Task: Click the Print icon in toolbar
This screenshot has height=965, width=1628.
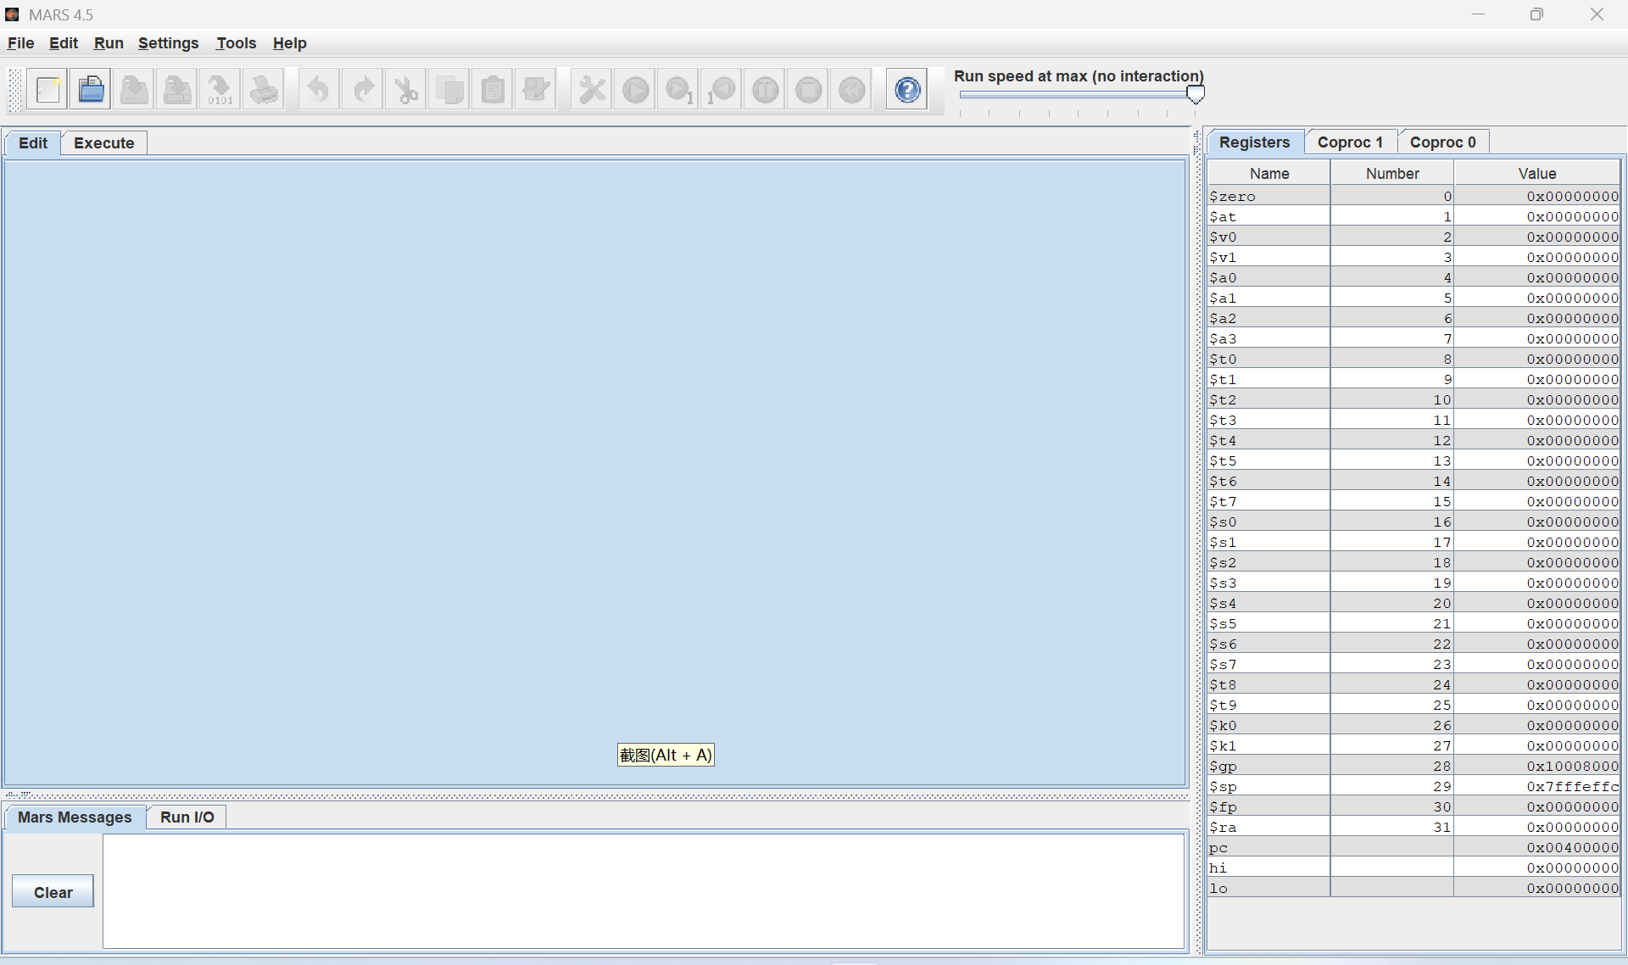Action: (x=264, y=90)
